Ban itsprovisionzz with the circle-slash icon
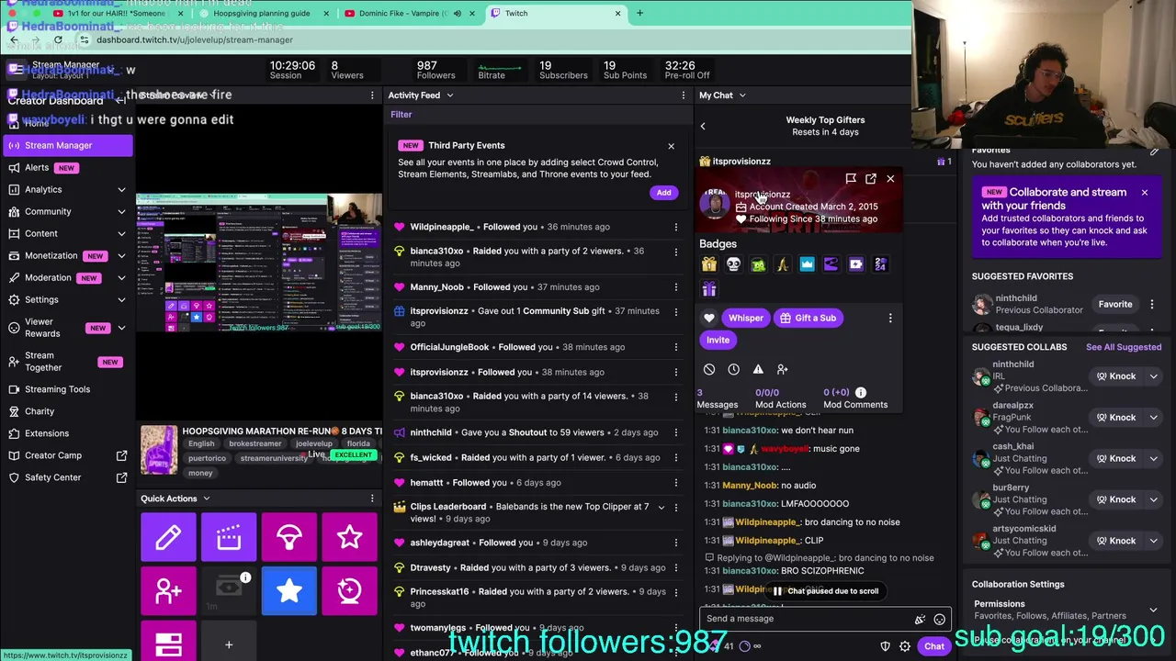The image size is (1176, 661). pos(709,369)
